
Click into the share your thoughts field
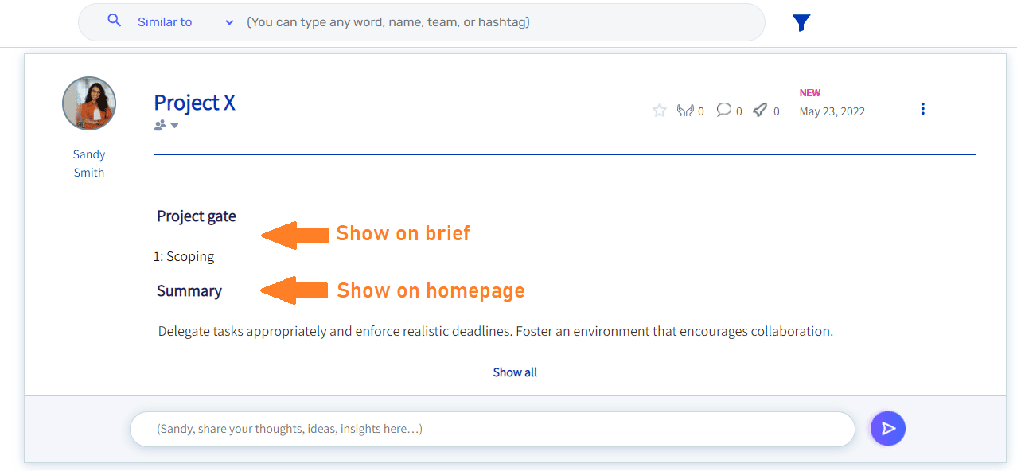[x=492, y=429]
